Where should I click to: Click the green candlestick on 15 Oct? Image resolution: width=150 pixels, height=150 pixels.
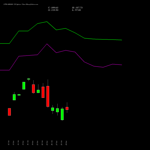point(24,85)
